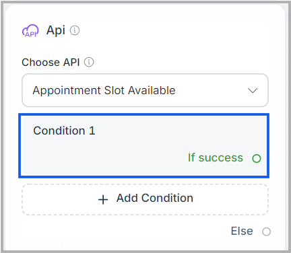Select the gray Else connector circle
The image size is (291, 253).
266,231
